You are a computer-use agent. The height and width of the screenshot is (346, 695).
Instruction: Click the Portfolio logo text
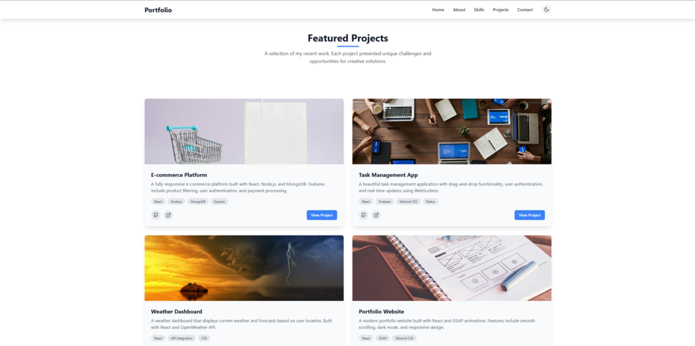click(158, 10)
